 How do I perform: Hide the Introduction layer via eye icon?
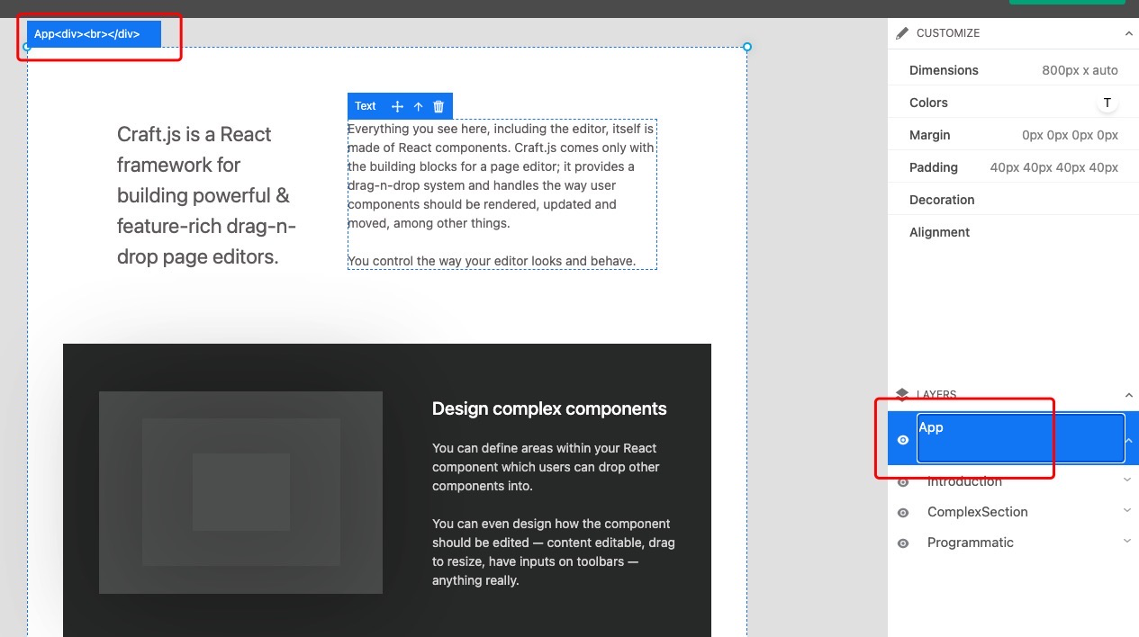[903, 482]
